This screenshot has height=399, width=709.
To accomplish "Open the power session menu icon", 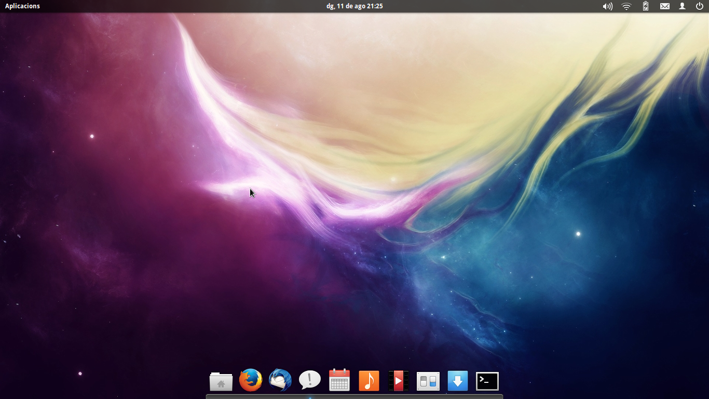I will point(700,6).
